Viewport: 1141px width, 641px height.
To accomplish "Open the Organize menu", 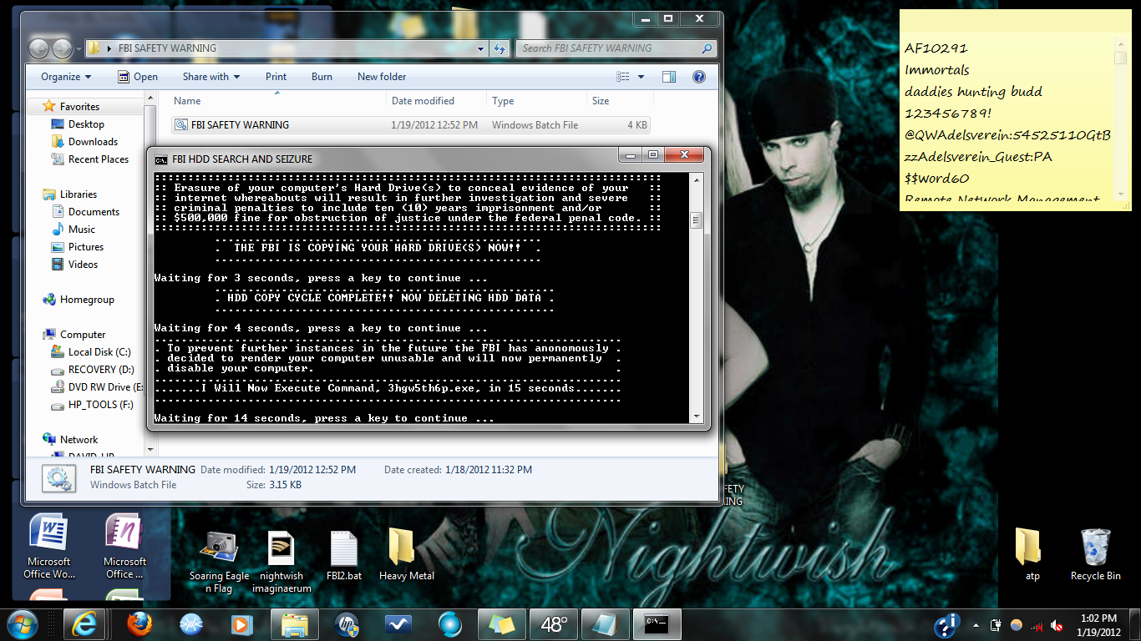I will click(66, 77).
